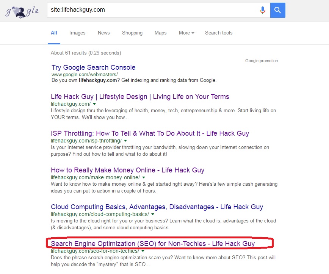Start voice search with microphone icon

tap(263, 10)
